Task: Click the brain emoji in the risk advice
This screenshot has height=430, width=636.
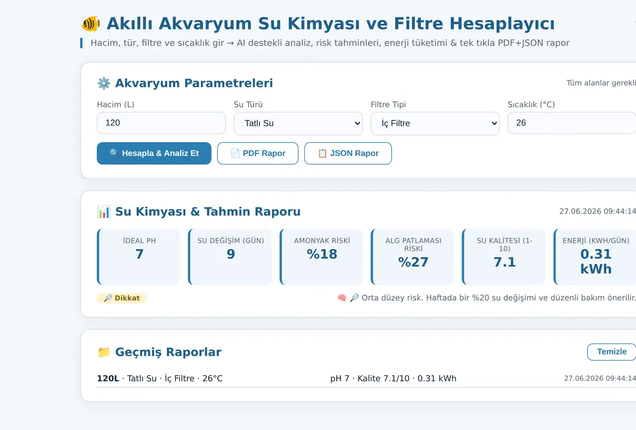Action: (x=342, y=298)
